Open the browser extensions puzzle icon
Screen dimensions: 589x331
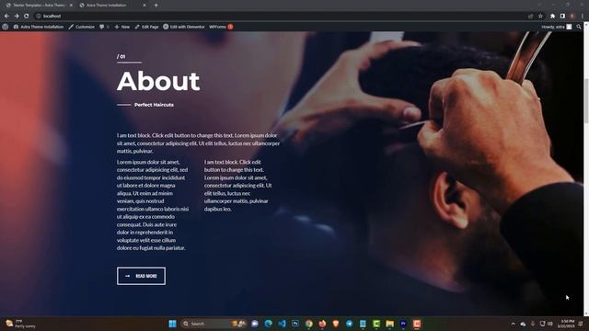click(552, 17)
